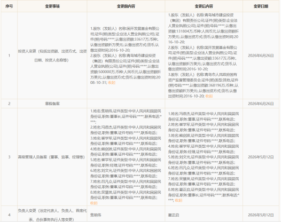Screen dimensions: 281x222
Task: Click the 2026年5月12日 date in row 4
Action: 261,215
